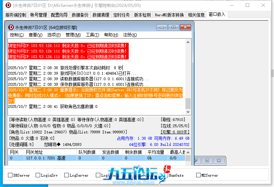Click the log area vertical scrollbar thumb
Viewport: 274px width, 187px height.
point(188,103)
